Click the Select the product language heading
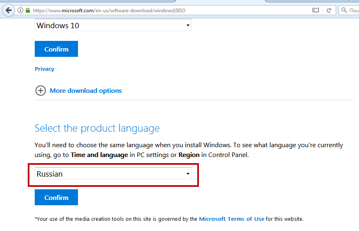359x231 pixels. click(97, 128)
